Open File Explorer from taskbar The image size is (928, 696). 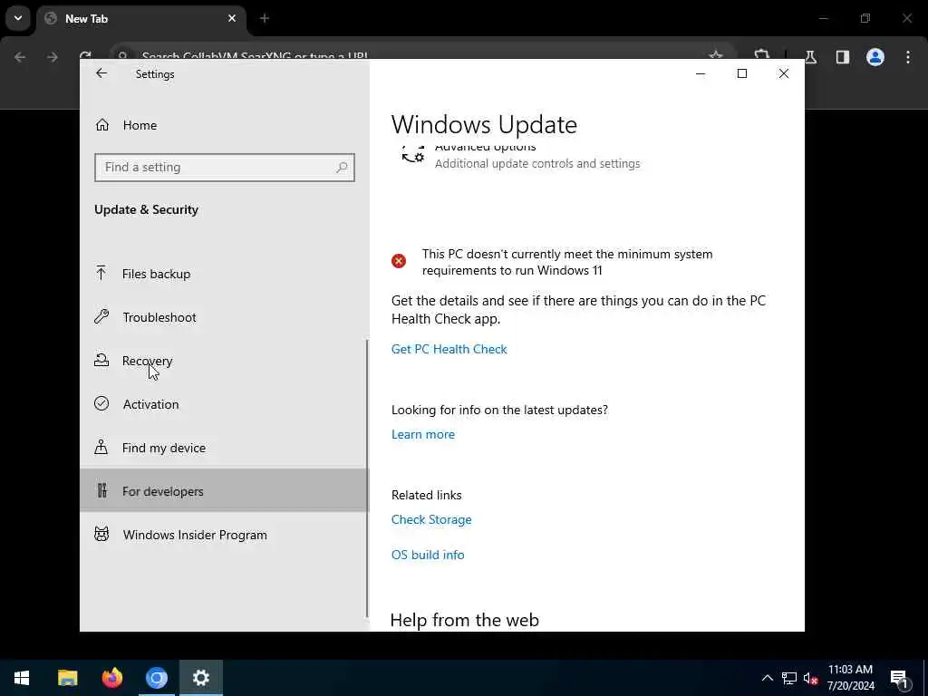pyautogui.click(x=67, y=678)
